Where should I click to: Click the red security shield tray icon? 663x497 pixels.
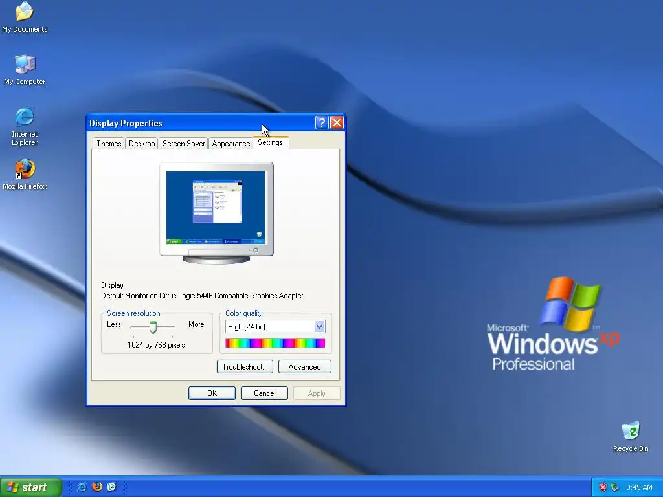click(x=603, y=487)
